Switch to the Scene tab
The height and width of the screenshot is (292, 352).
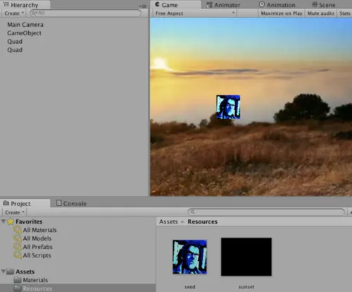pyautogui.click(x=324, y=5)
